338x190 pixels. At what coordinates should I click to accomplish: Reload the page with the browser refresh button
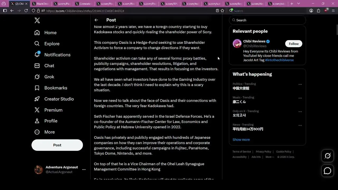point(26,11)
